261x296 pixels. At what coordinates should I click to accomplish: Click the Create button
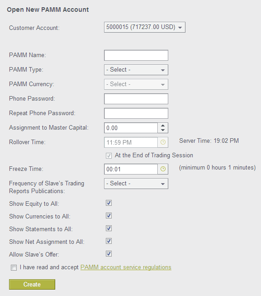click(32, 284)
